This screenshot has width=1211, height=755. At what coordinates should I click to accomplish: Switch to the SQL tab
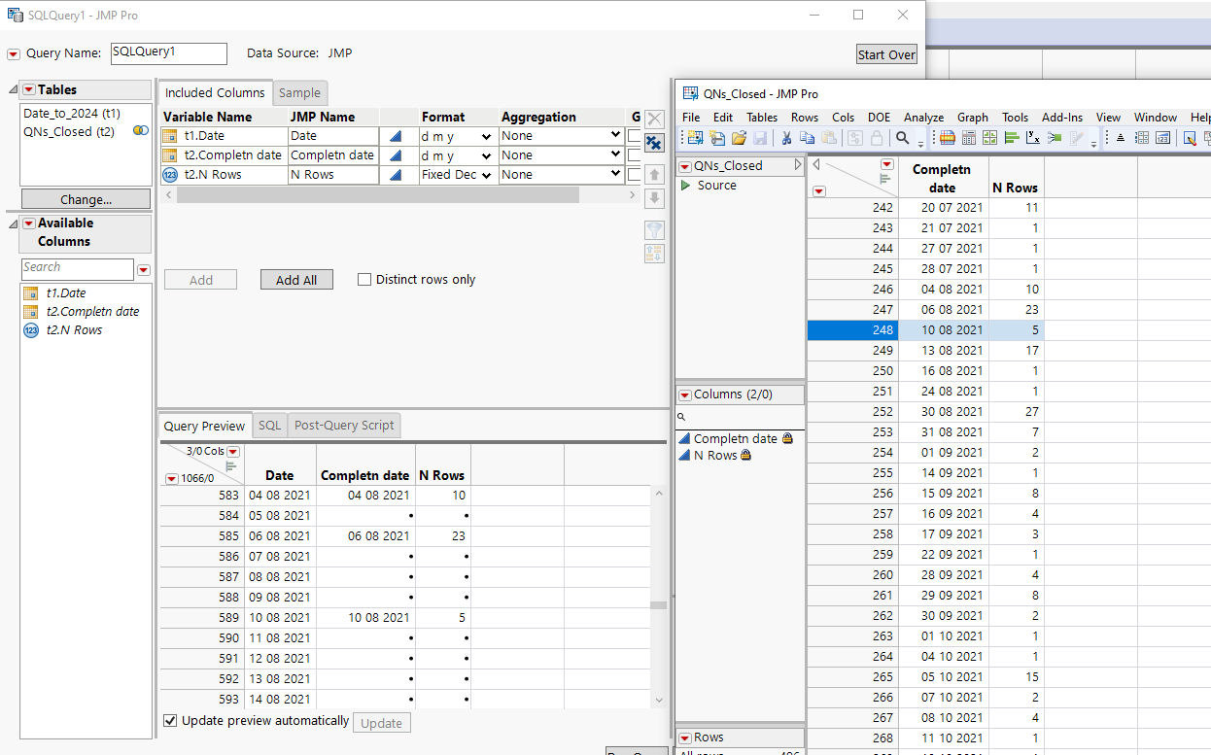tap(269, 425)
